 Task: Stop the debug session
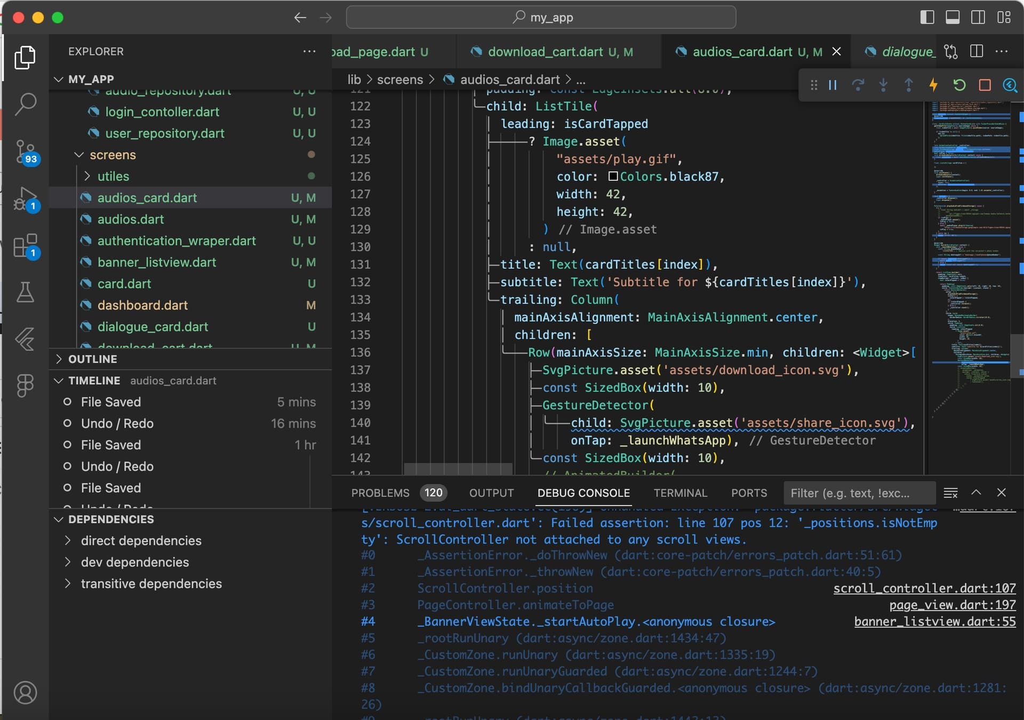pyautogui.click(x=985, y=85)
